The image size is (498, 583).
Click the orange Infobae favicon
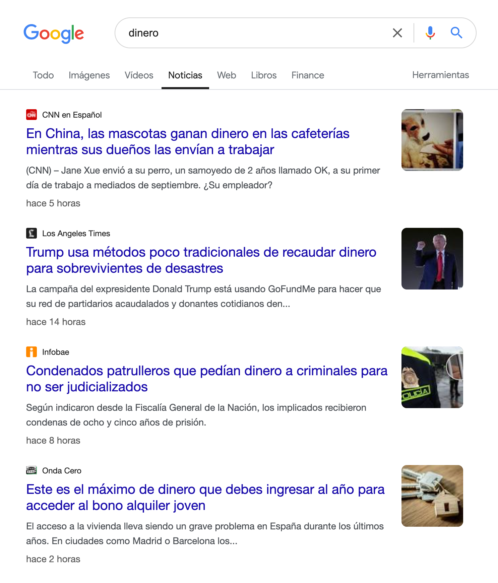tap(32, 352)
